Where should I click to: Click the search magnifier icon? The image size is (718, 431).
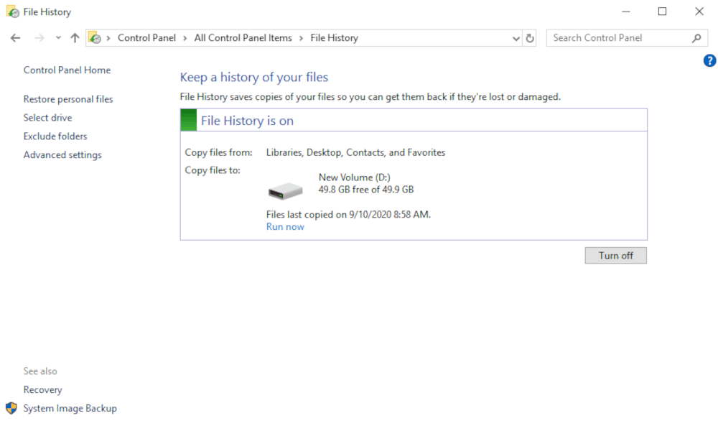(x=696, y=38)
